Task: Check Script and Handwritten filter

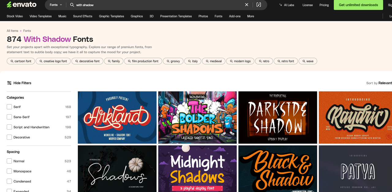Action: coord(9,127)
